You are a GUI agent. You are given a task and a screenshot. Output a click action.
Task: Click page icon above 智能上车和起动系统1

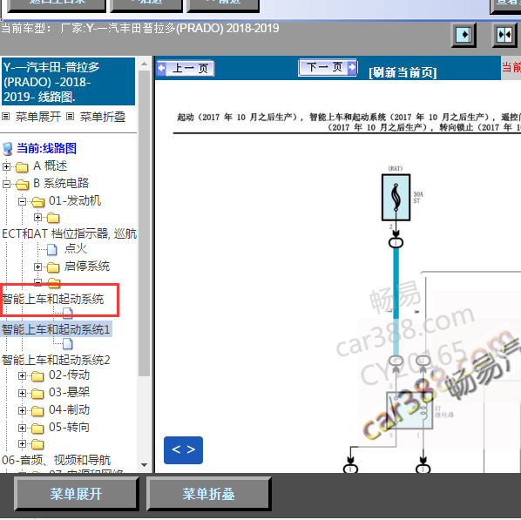click(x=67, y=313)
